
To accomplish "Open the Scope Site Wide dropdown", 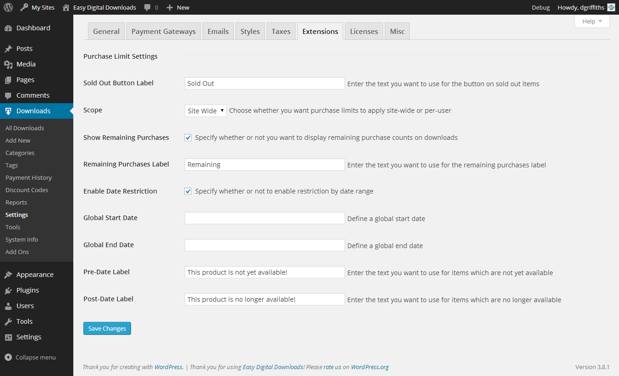I will [x=205, y=111].
